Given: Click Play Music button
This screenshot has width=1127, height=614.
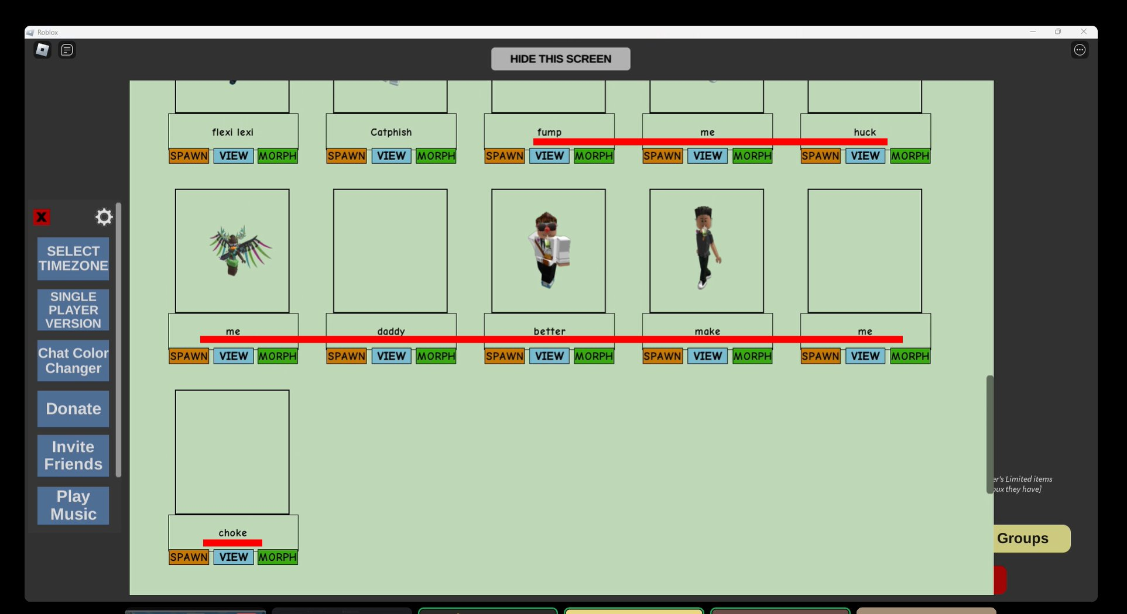Looking at the screenshot, I should (x=73, y=505).
